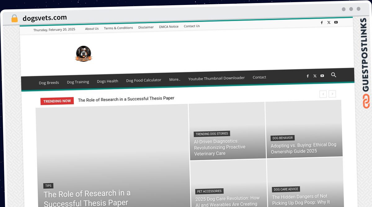Open X icon in dark navigation bar
Image resolution: width=372 pixels, height=207 pixels.
pyautogui.click(x=315, y=76)
